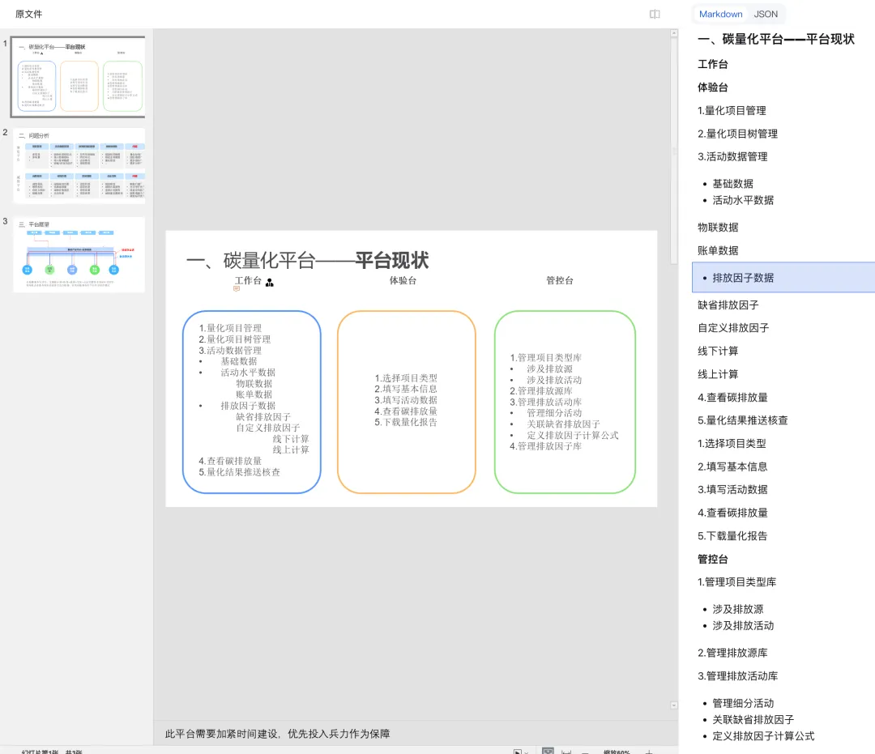Click 1.量化项目管理 in Markdown panel
The image size is (875, 754).
(x=732, y=110)
